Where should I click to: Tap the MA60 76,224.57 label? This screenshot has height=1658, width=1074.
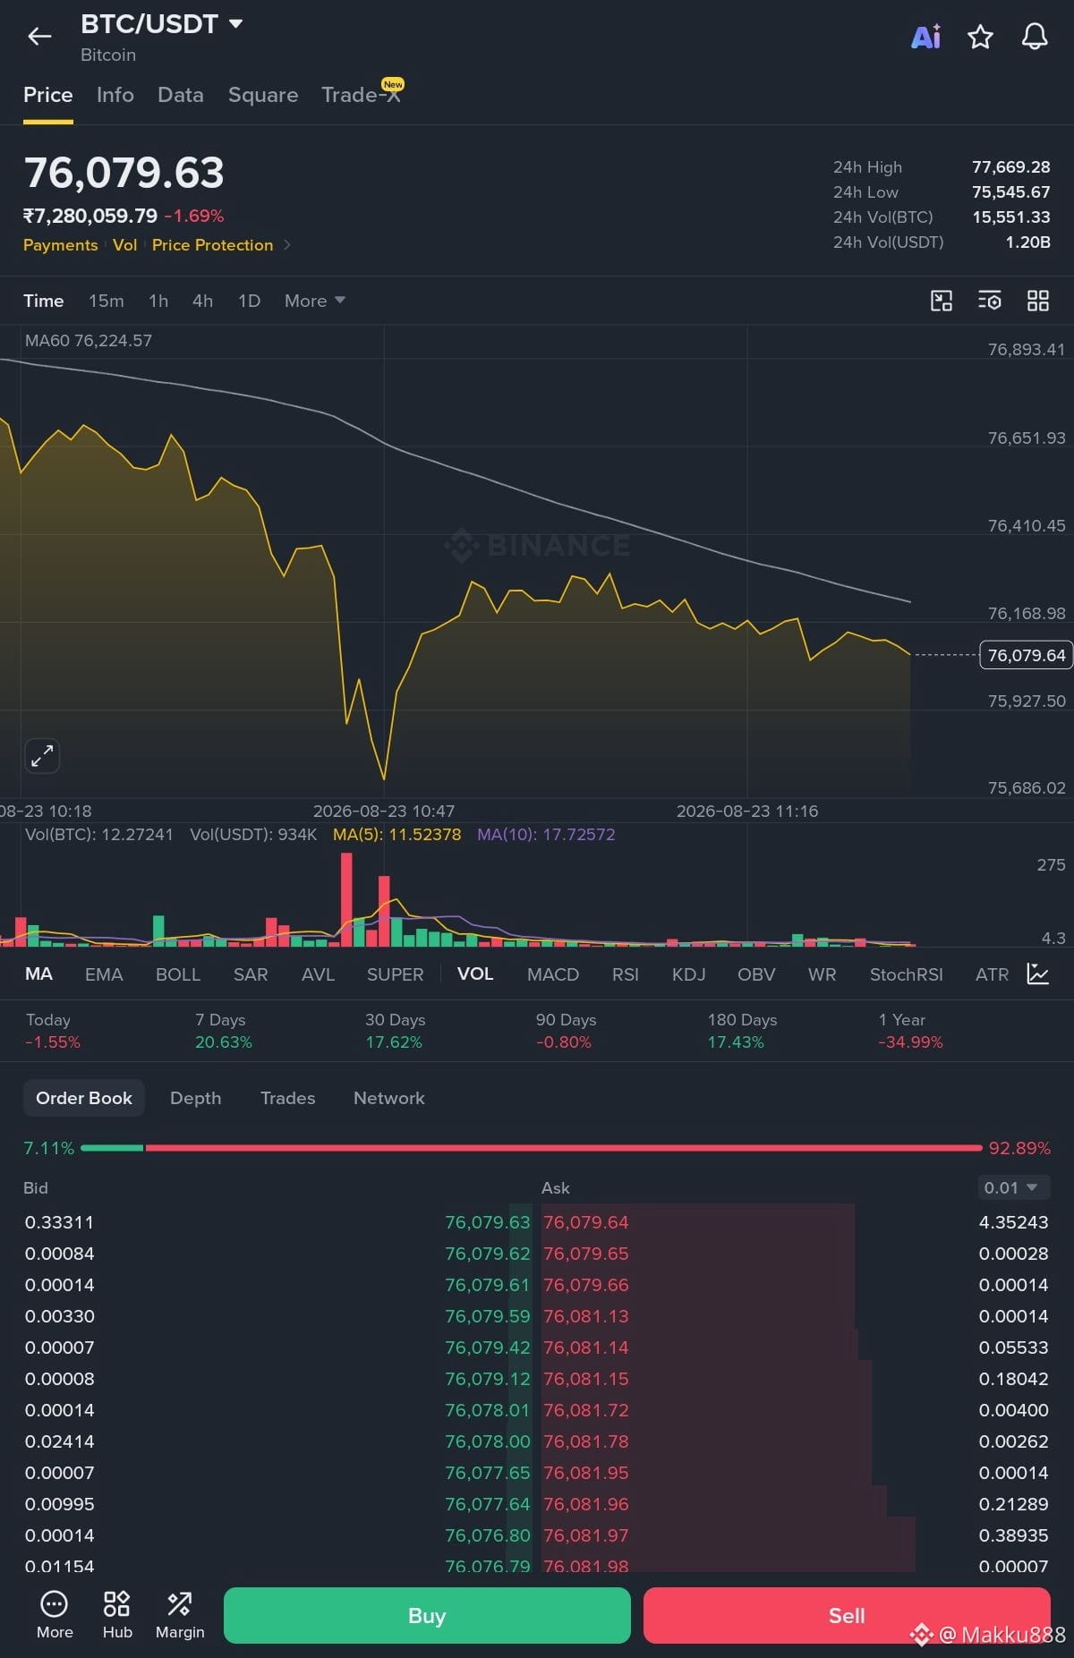[89, 341]
